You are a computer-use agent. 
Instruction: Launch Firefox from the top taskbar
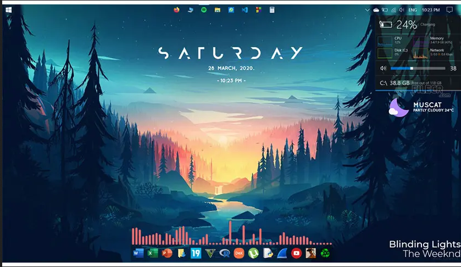click(176, 10)
